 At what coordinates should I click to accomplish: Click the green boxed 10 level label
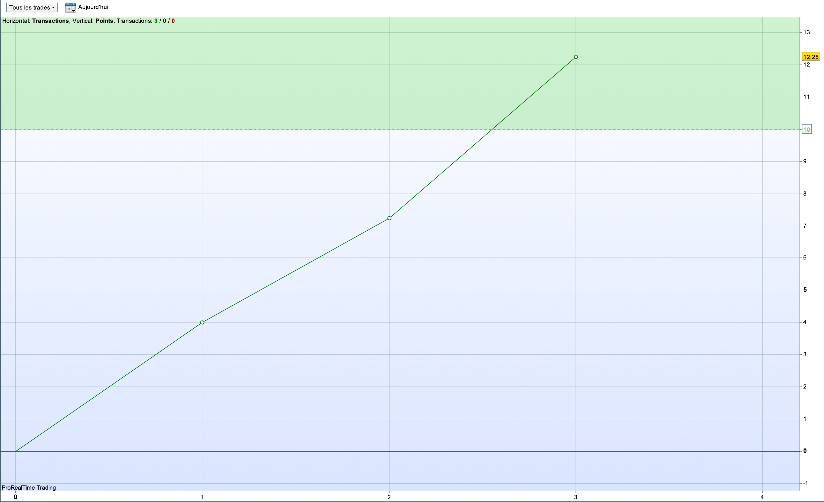coord(806,129)
